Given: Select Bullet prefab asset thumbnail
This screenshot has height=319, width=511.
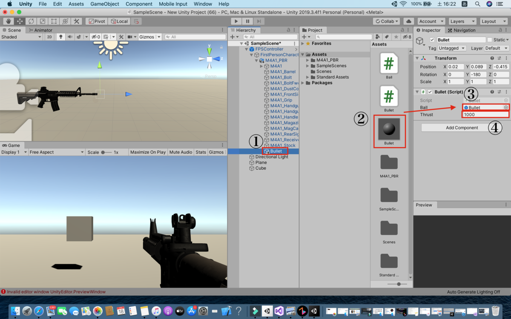Looking at the screenshot, I should coord(389,129).
